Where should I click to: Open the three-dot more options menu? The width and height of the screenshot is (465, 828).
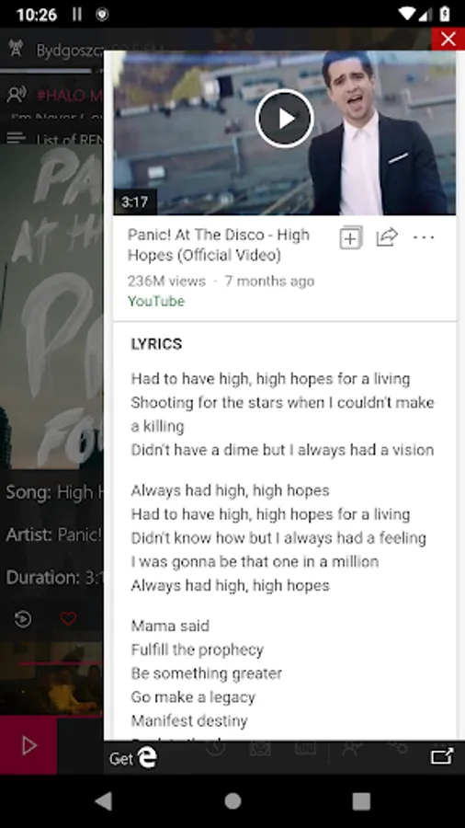tap(424, 237)
